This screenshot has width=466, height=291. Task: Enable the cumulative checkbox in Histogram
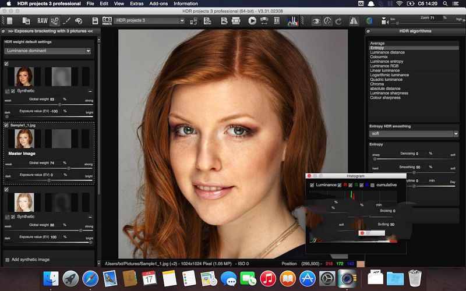(x=372, y=185)
